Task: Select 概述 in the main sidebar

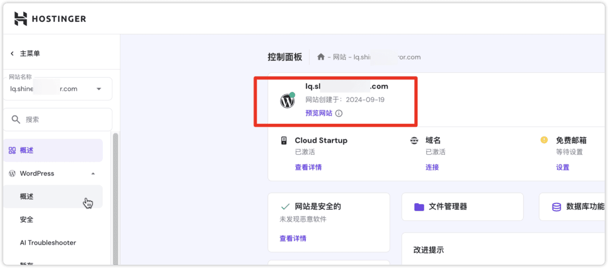Action: click(53, 150)
